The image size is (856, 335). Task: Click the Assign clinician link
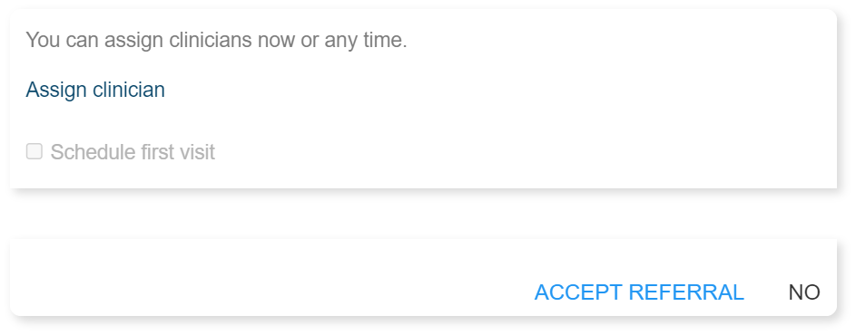click(x=95, y=90)
